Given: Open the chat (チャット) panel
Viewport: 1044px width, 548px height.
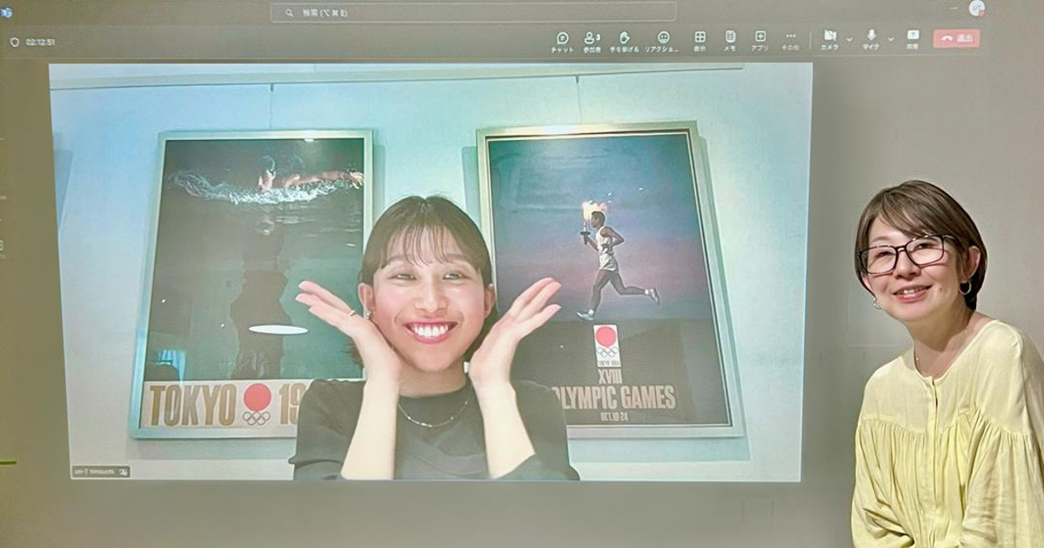Looking at the screenshot, I should click(x=562, y=40).
